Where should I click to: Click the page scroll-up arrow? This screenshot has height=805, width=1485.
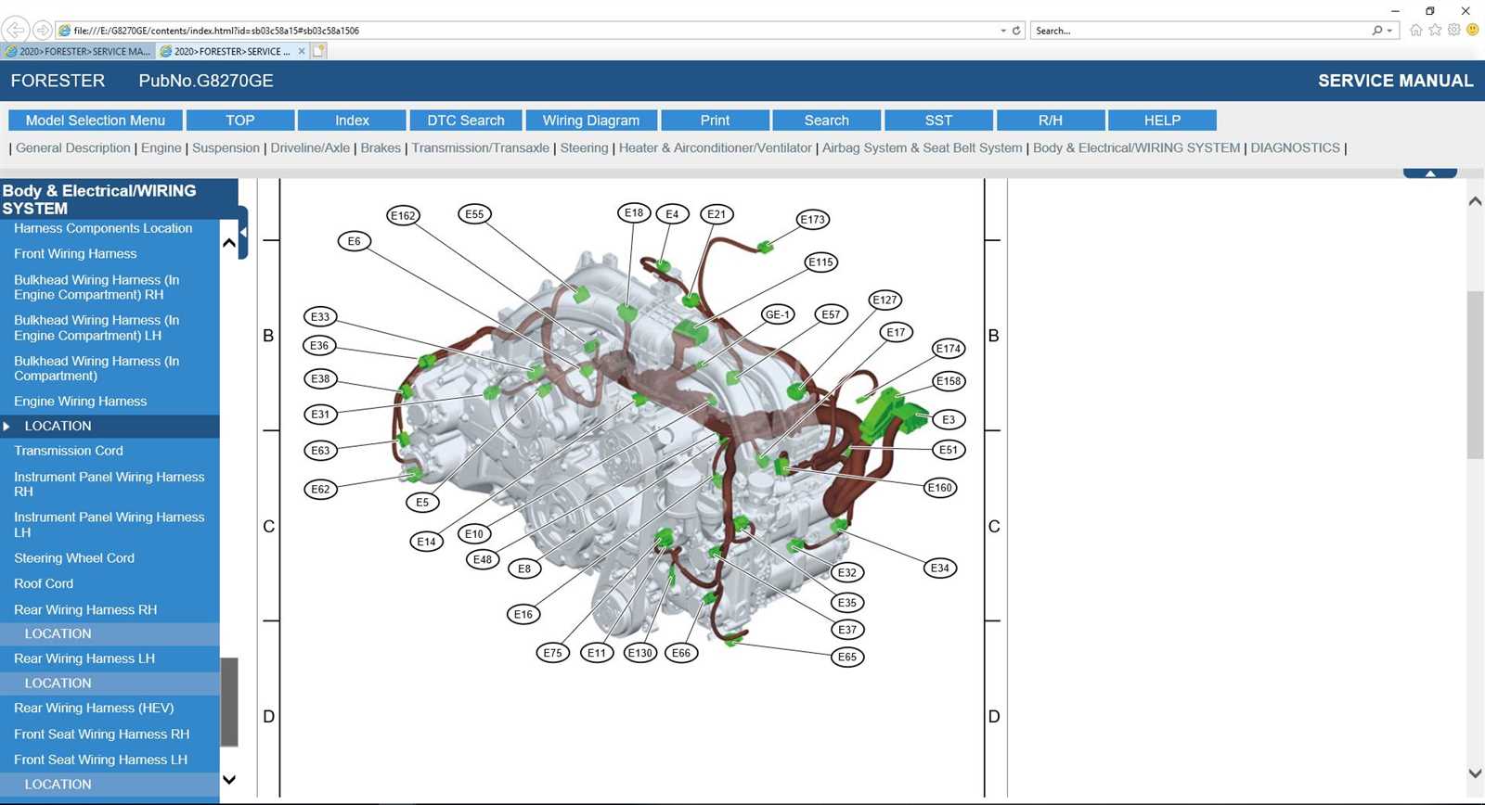(x=1475, y=201)
